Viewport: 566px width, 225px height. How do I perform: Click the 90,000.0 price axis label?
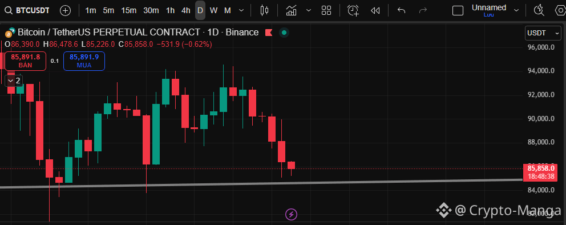coord(541,119)
